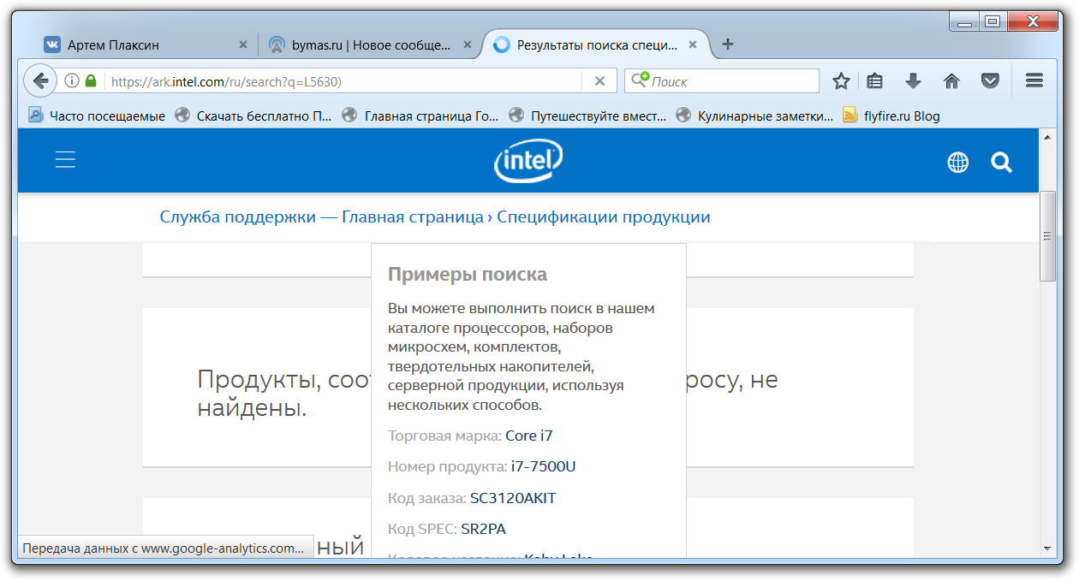Open the globe language selector
Image resolution: width=1079 pixels, height=581 pixels.
(957, 163)
